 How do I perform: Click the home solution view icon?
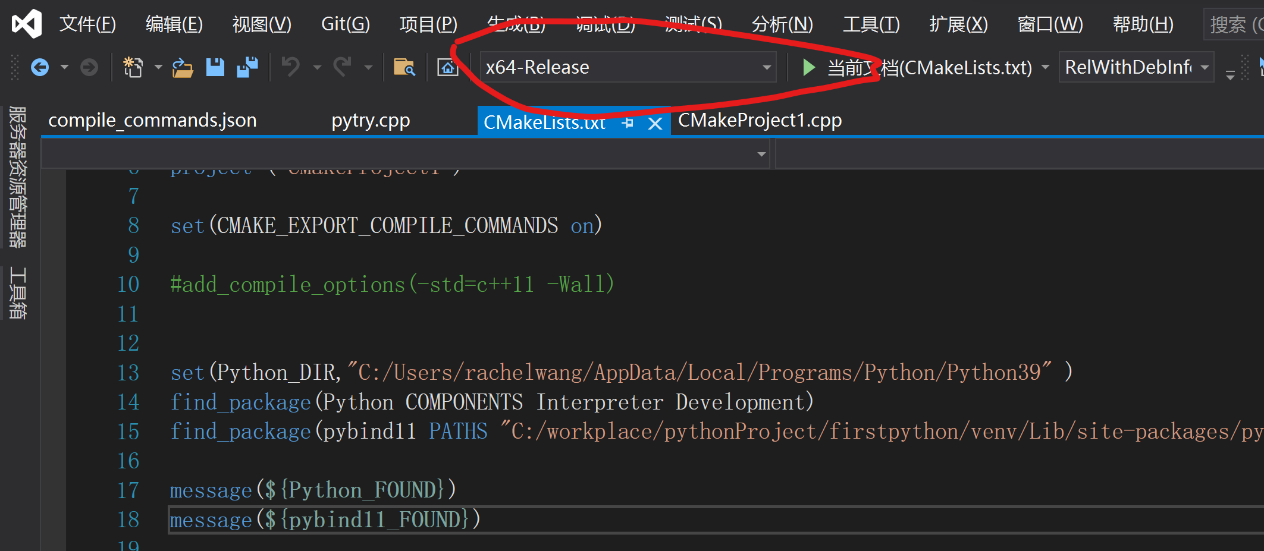[x=448, y=67]
